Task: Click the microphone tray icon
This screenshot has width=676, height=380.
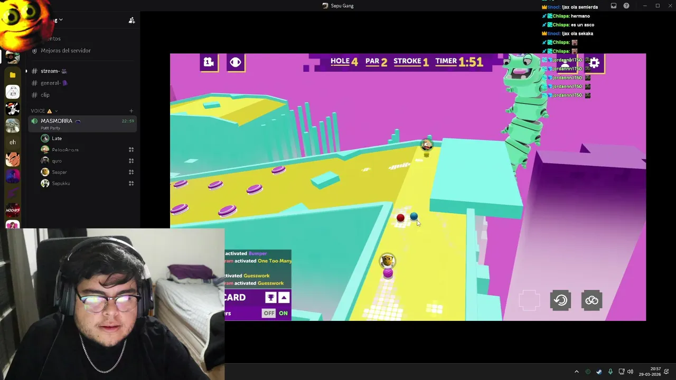Action: pos(610,372)
